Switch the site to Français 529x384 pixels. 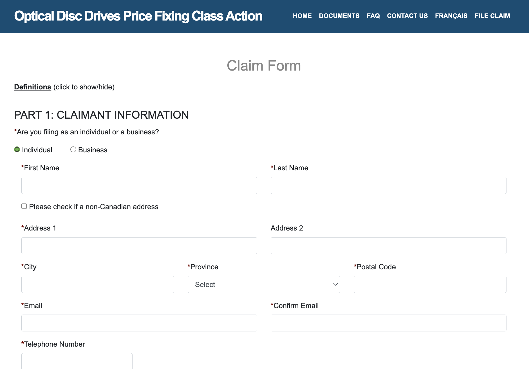click(x=451, y=16)
